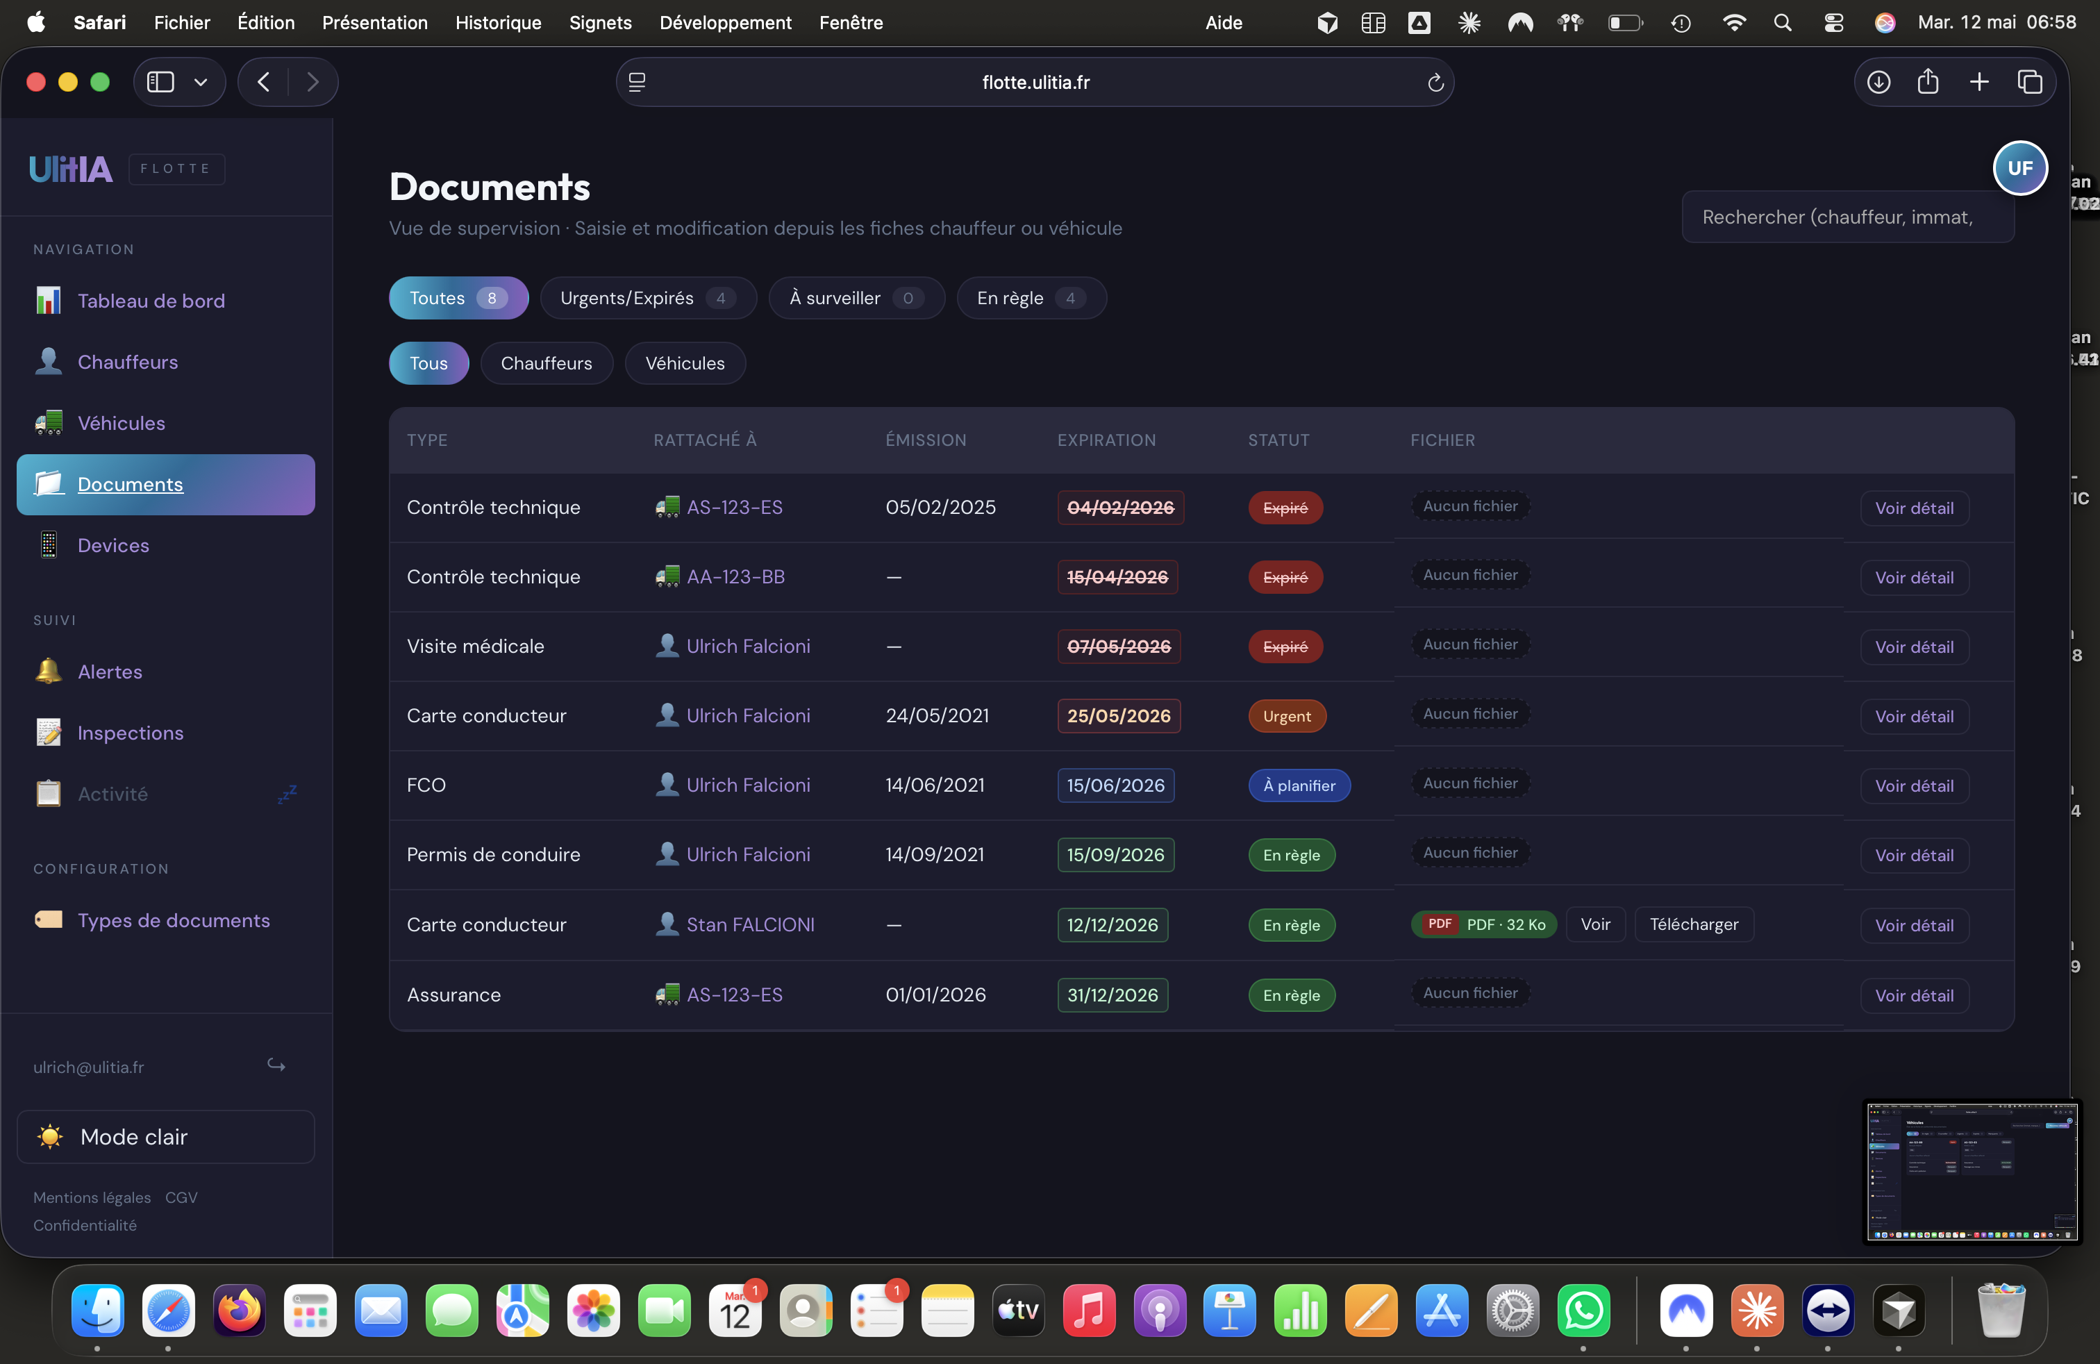Click the Safari share icon

(1928, 82)
